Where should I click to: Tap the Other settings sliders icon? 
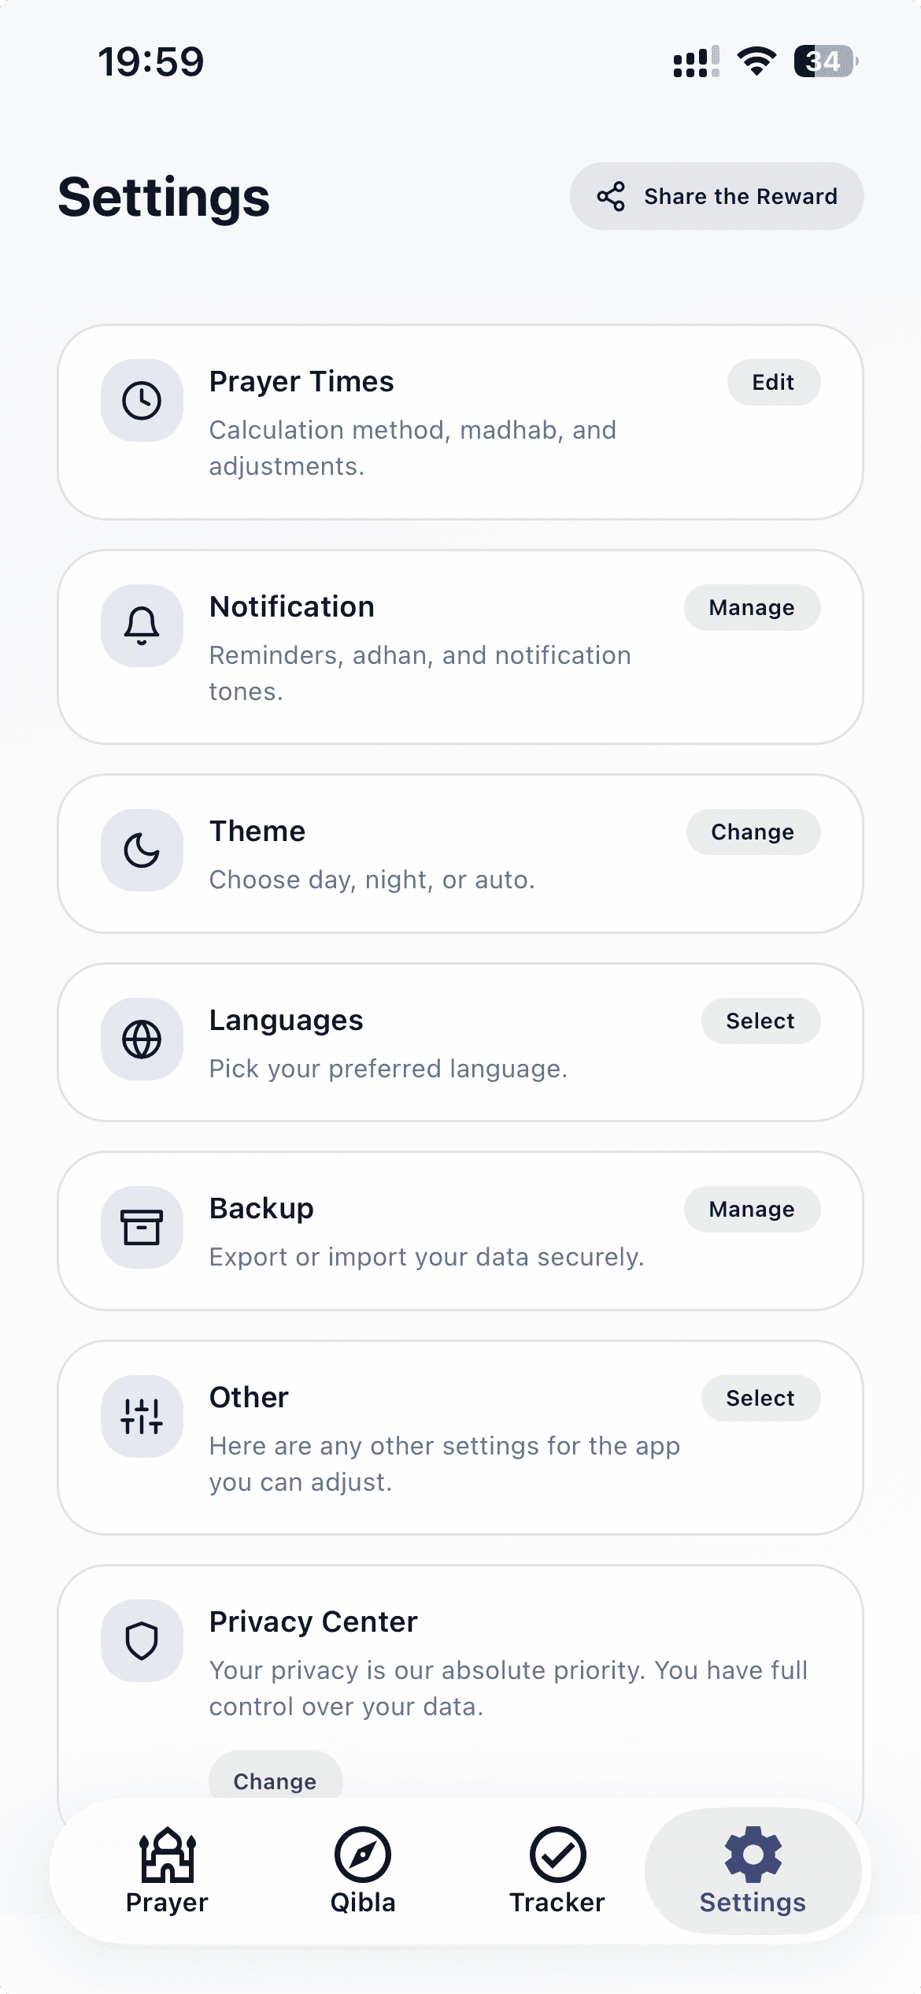point(142,1417)
